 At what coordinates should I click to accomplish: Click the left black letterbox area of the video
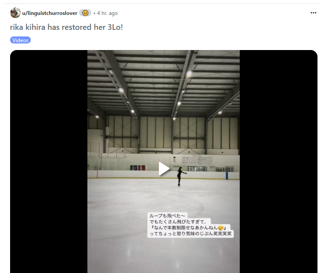pyautogui.click(x=49, y=162)
